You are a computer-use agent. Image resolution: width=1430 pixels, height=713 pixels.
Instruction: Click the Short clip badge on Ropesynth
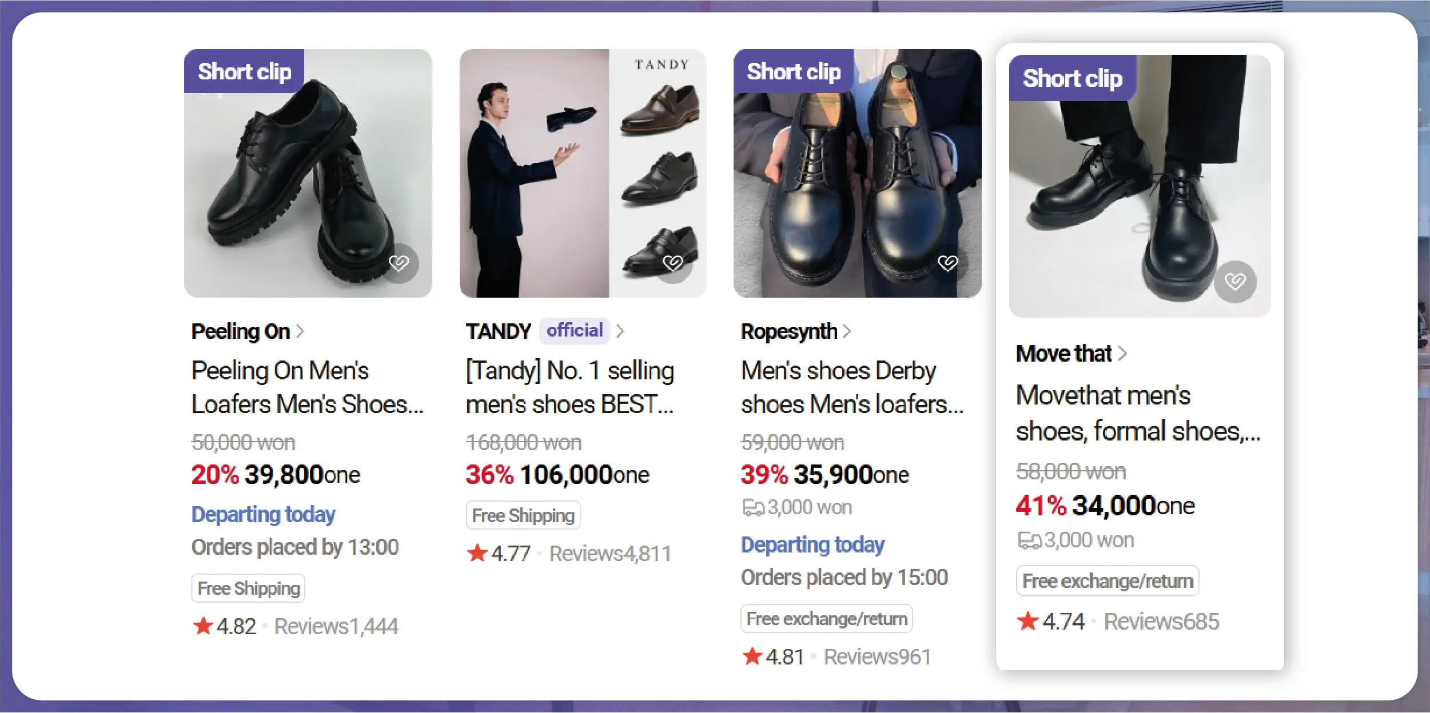coord(794,72)
